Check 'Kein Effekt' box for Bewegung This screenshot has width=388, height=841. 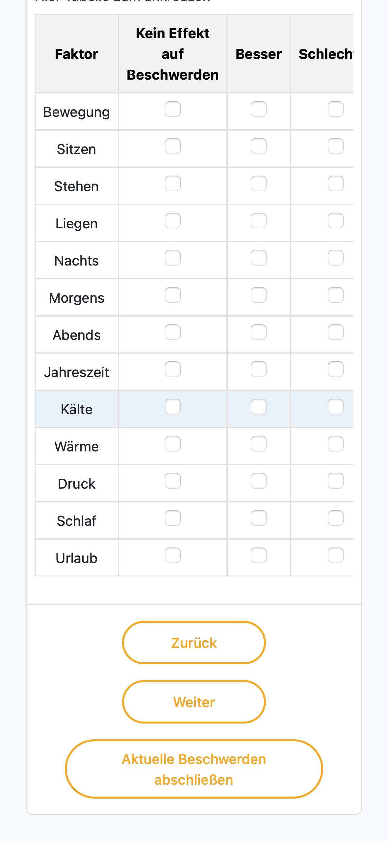point(173,109)
